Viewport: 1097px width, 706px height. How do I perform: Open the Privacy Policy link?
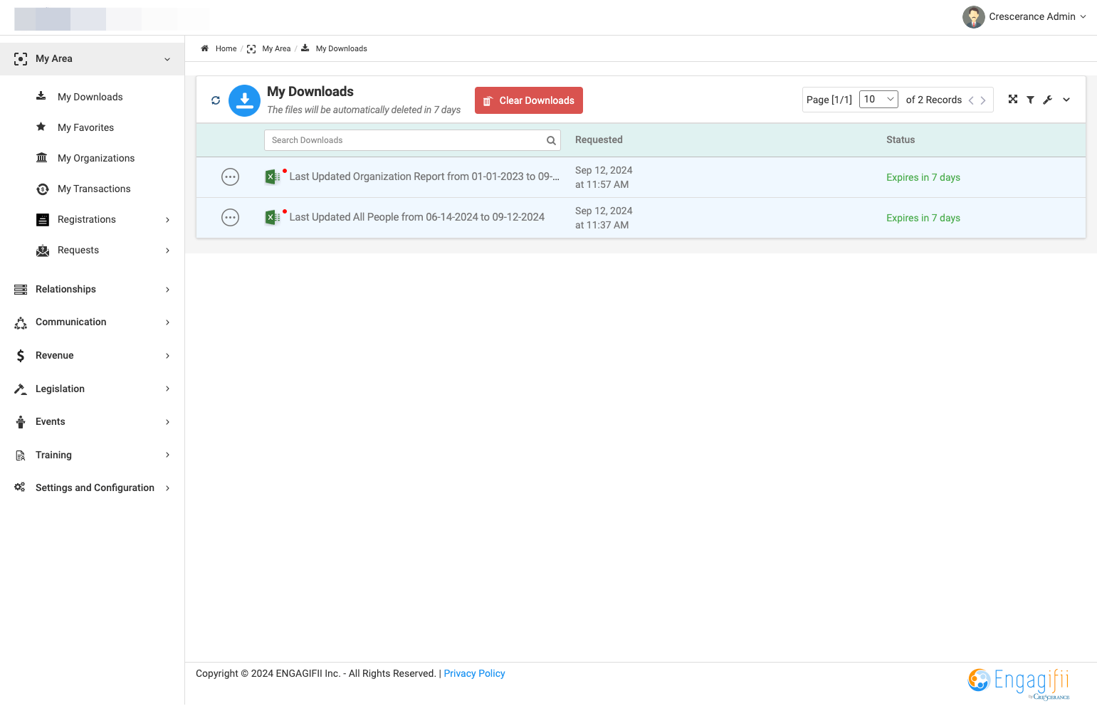[x=474, y=674]
